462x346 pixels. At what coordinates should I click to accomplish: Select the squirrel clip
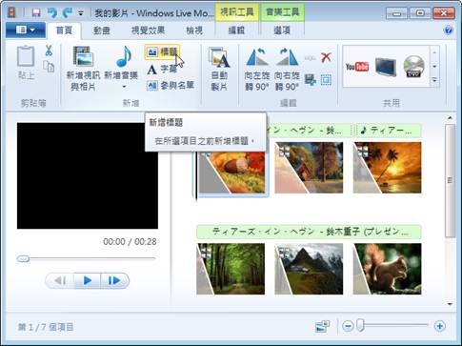pos(388,269)
